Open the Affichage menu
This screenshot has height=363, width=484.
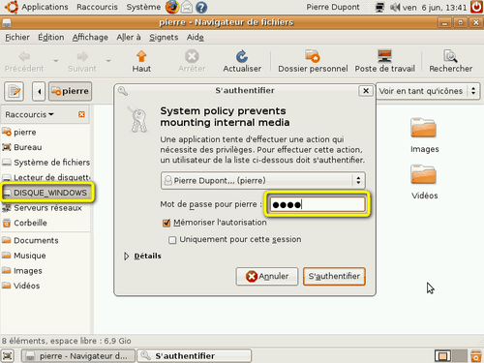click(90, 38)
